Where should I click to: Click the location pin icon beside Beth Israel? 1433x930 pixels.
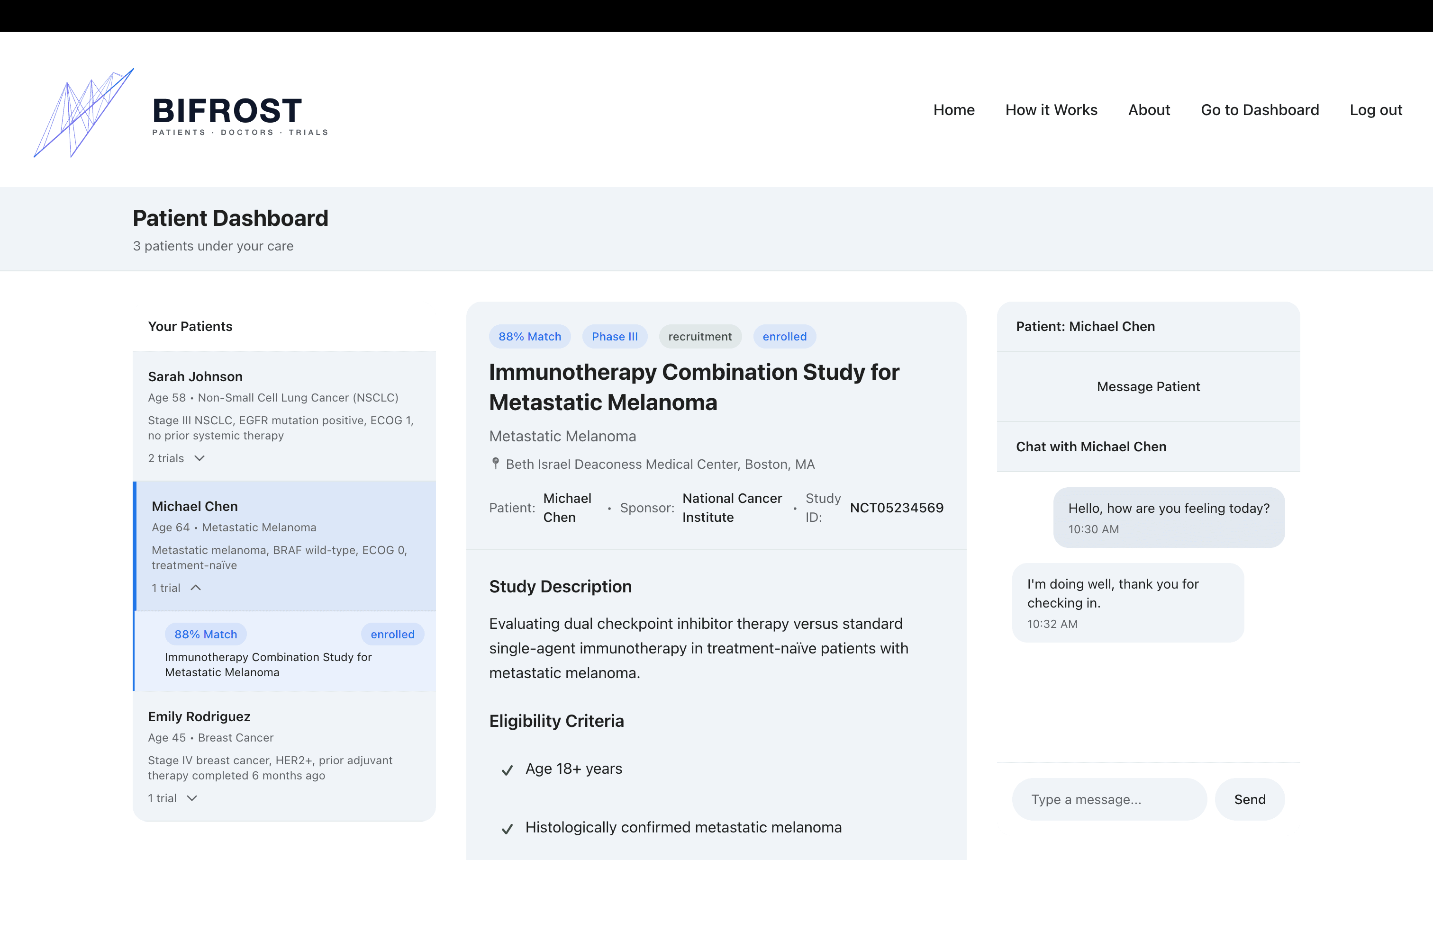(496, 463)
